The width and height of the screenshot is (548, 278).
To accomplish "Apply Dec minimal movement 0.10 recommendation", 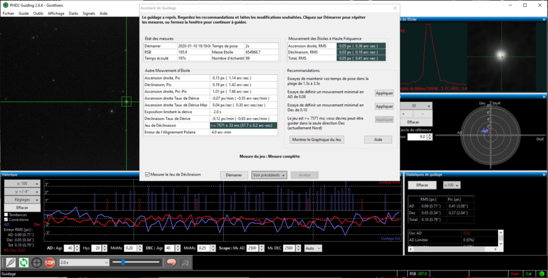I will 385,107.
